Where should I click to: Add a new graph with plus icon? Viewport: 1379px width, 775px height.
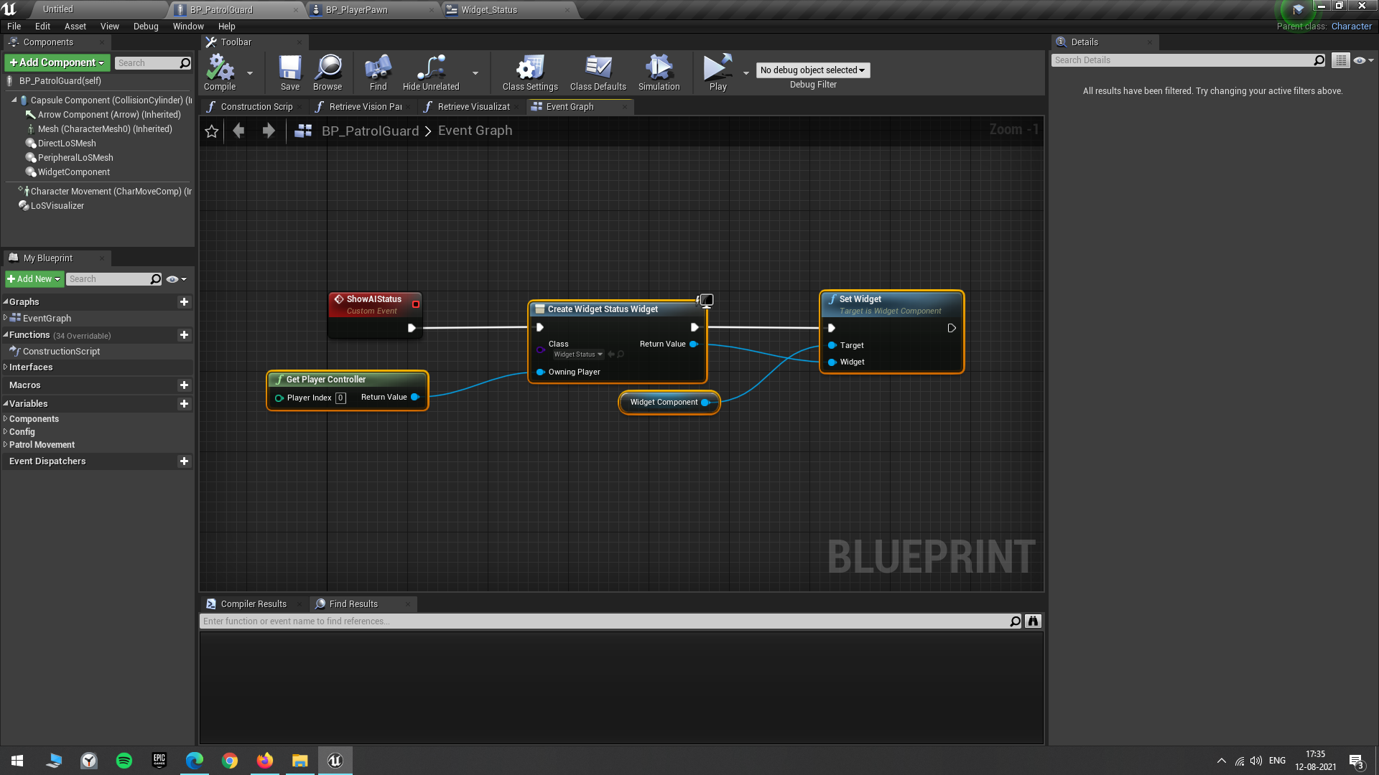point(184,302)
